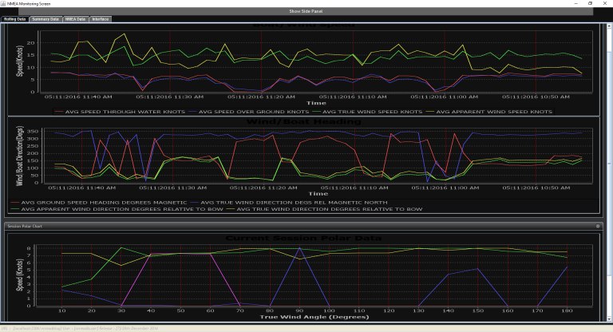Click the 10:50 AM tick on the speed chart
Viewport: 613px width, 332px height.
[536, 97]
